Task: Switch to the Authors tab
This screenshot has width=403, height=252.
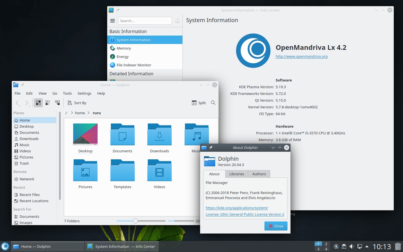Action: [259, 174]
